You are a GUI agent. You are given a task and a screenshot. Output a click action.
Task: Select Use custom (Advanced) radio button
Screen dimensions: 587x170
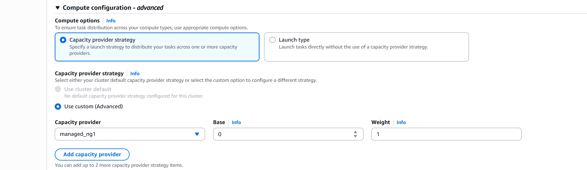(x=58, y=107)
